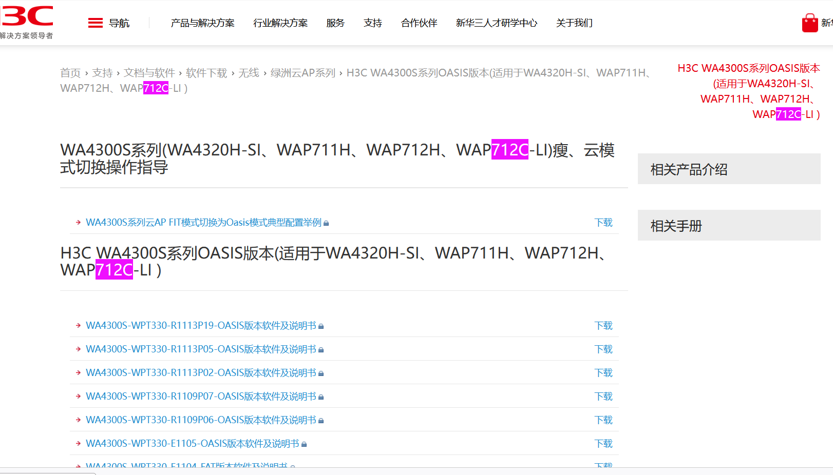Open the 行业解决方案 menu
This screenshot has height=475, width=833.
coord(280,23)
